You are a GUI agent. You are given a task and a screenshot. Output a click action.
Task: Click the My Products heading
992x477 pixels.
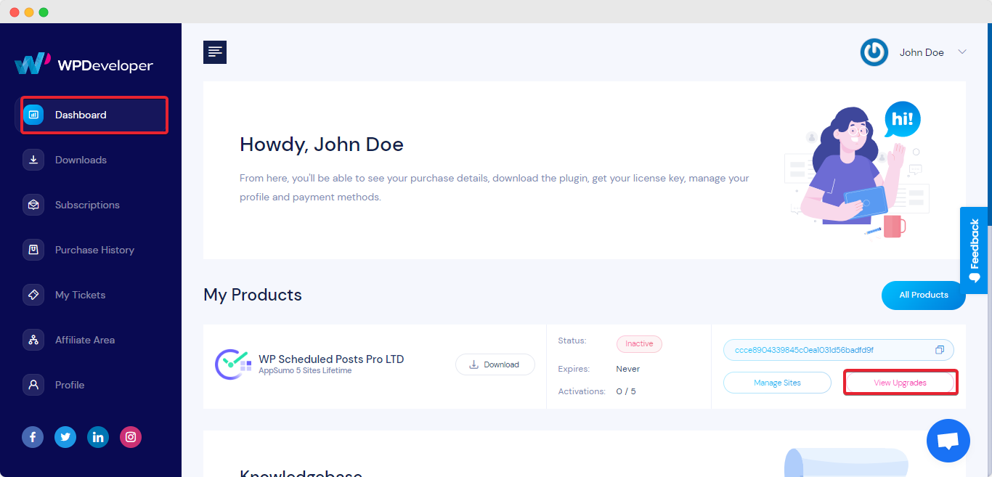coord(253,295)
